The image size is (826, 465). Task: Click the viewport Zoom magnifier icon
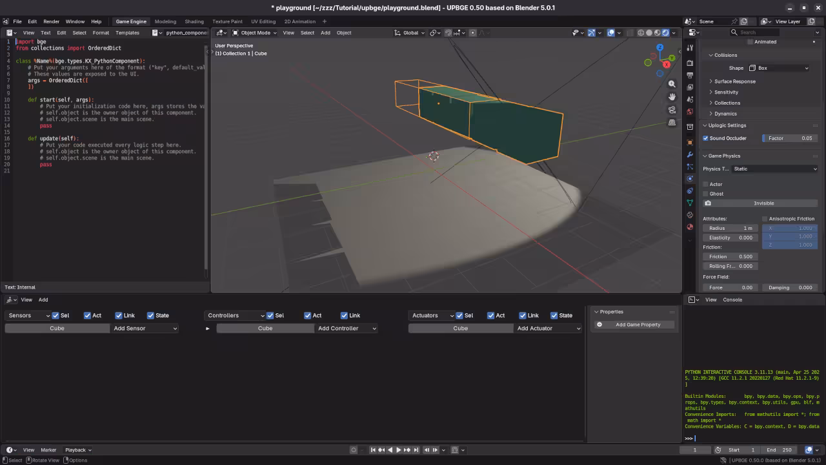click(672, 83)
